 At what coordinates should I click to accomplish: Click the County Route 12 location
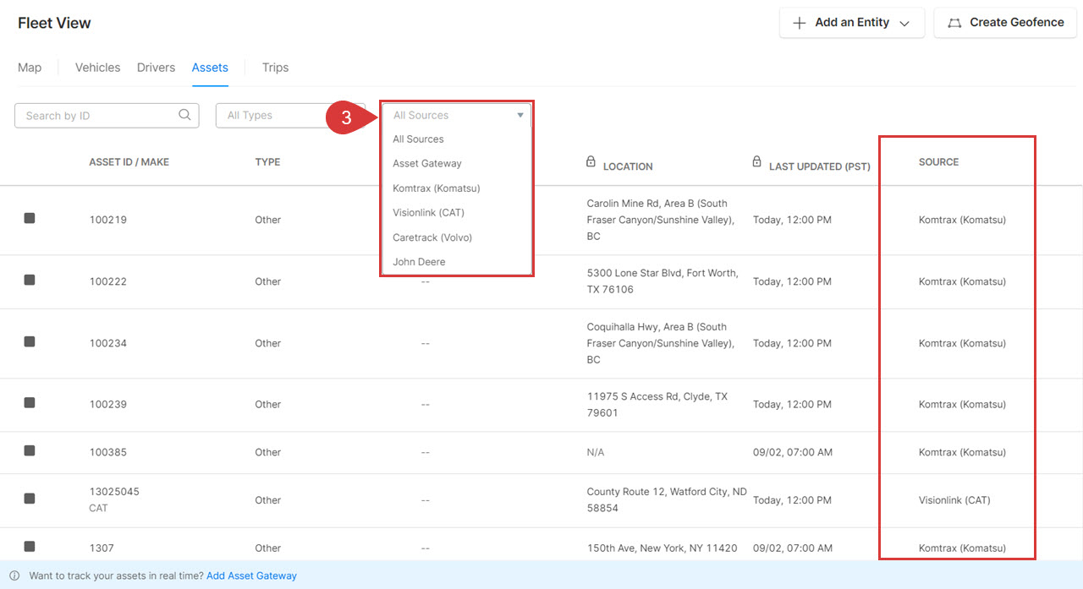coord(667,500)
